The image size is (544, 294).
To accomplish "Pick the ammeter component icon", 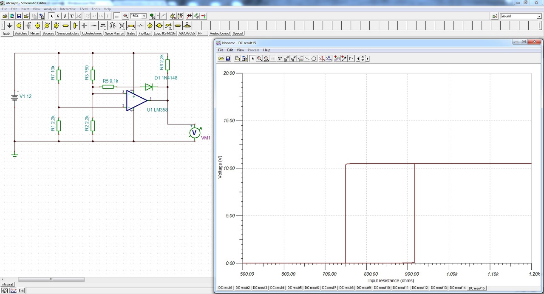I will [56, 25].
